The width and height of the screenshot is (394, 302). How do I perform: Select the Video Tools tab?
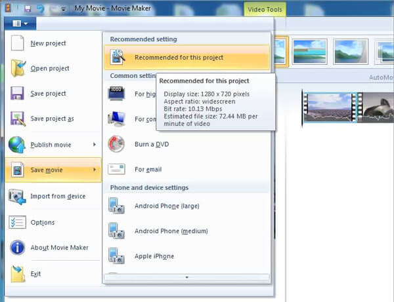click(x=265, y=9)
